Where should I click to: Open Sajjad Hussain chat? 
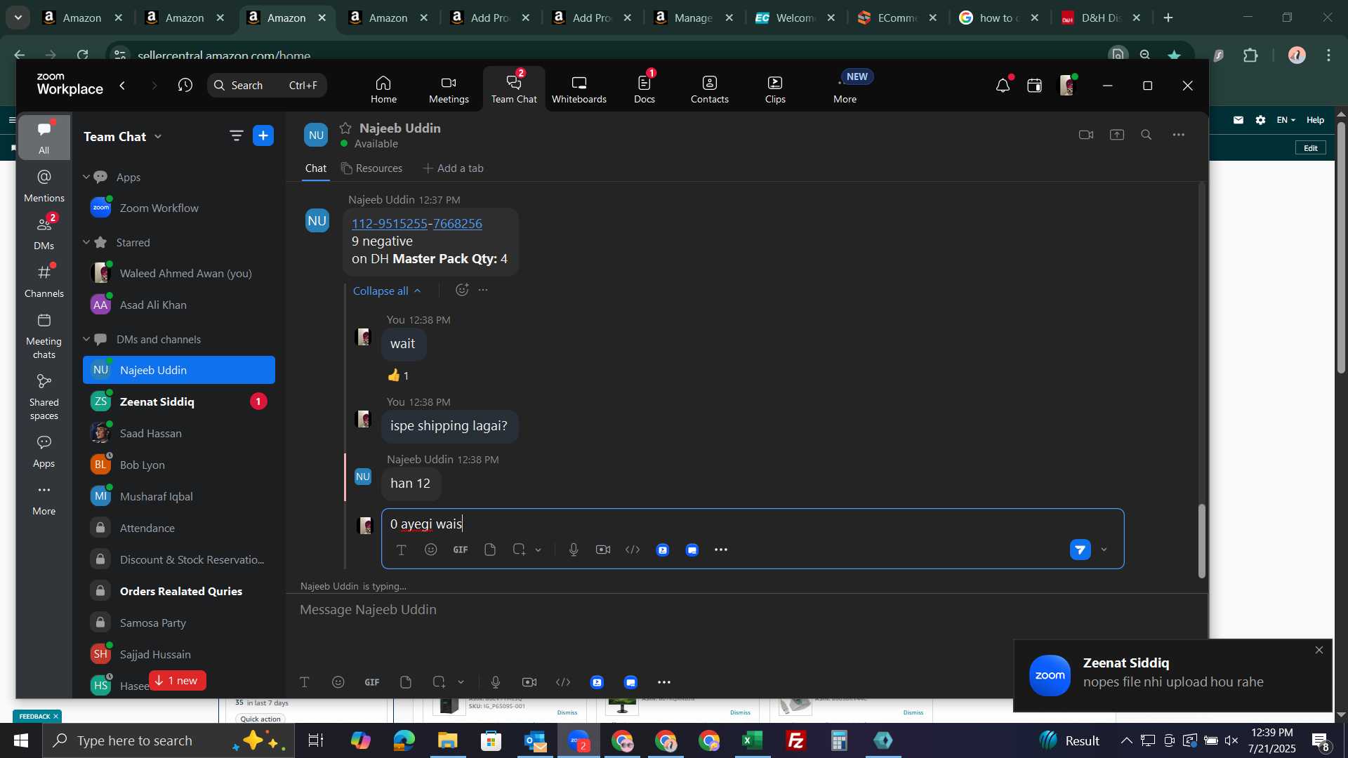click(x=179, y=654)
